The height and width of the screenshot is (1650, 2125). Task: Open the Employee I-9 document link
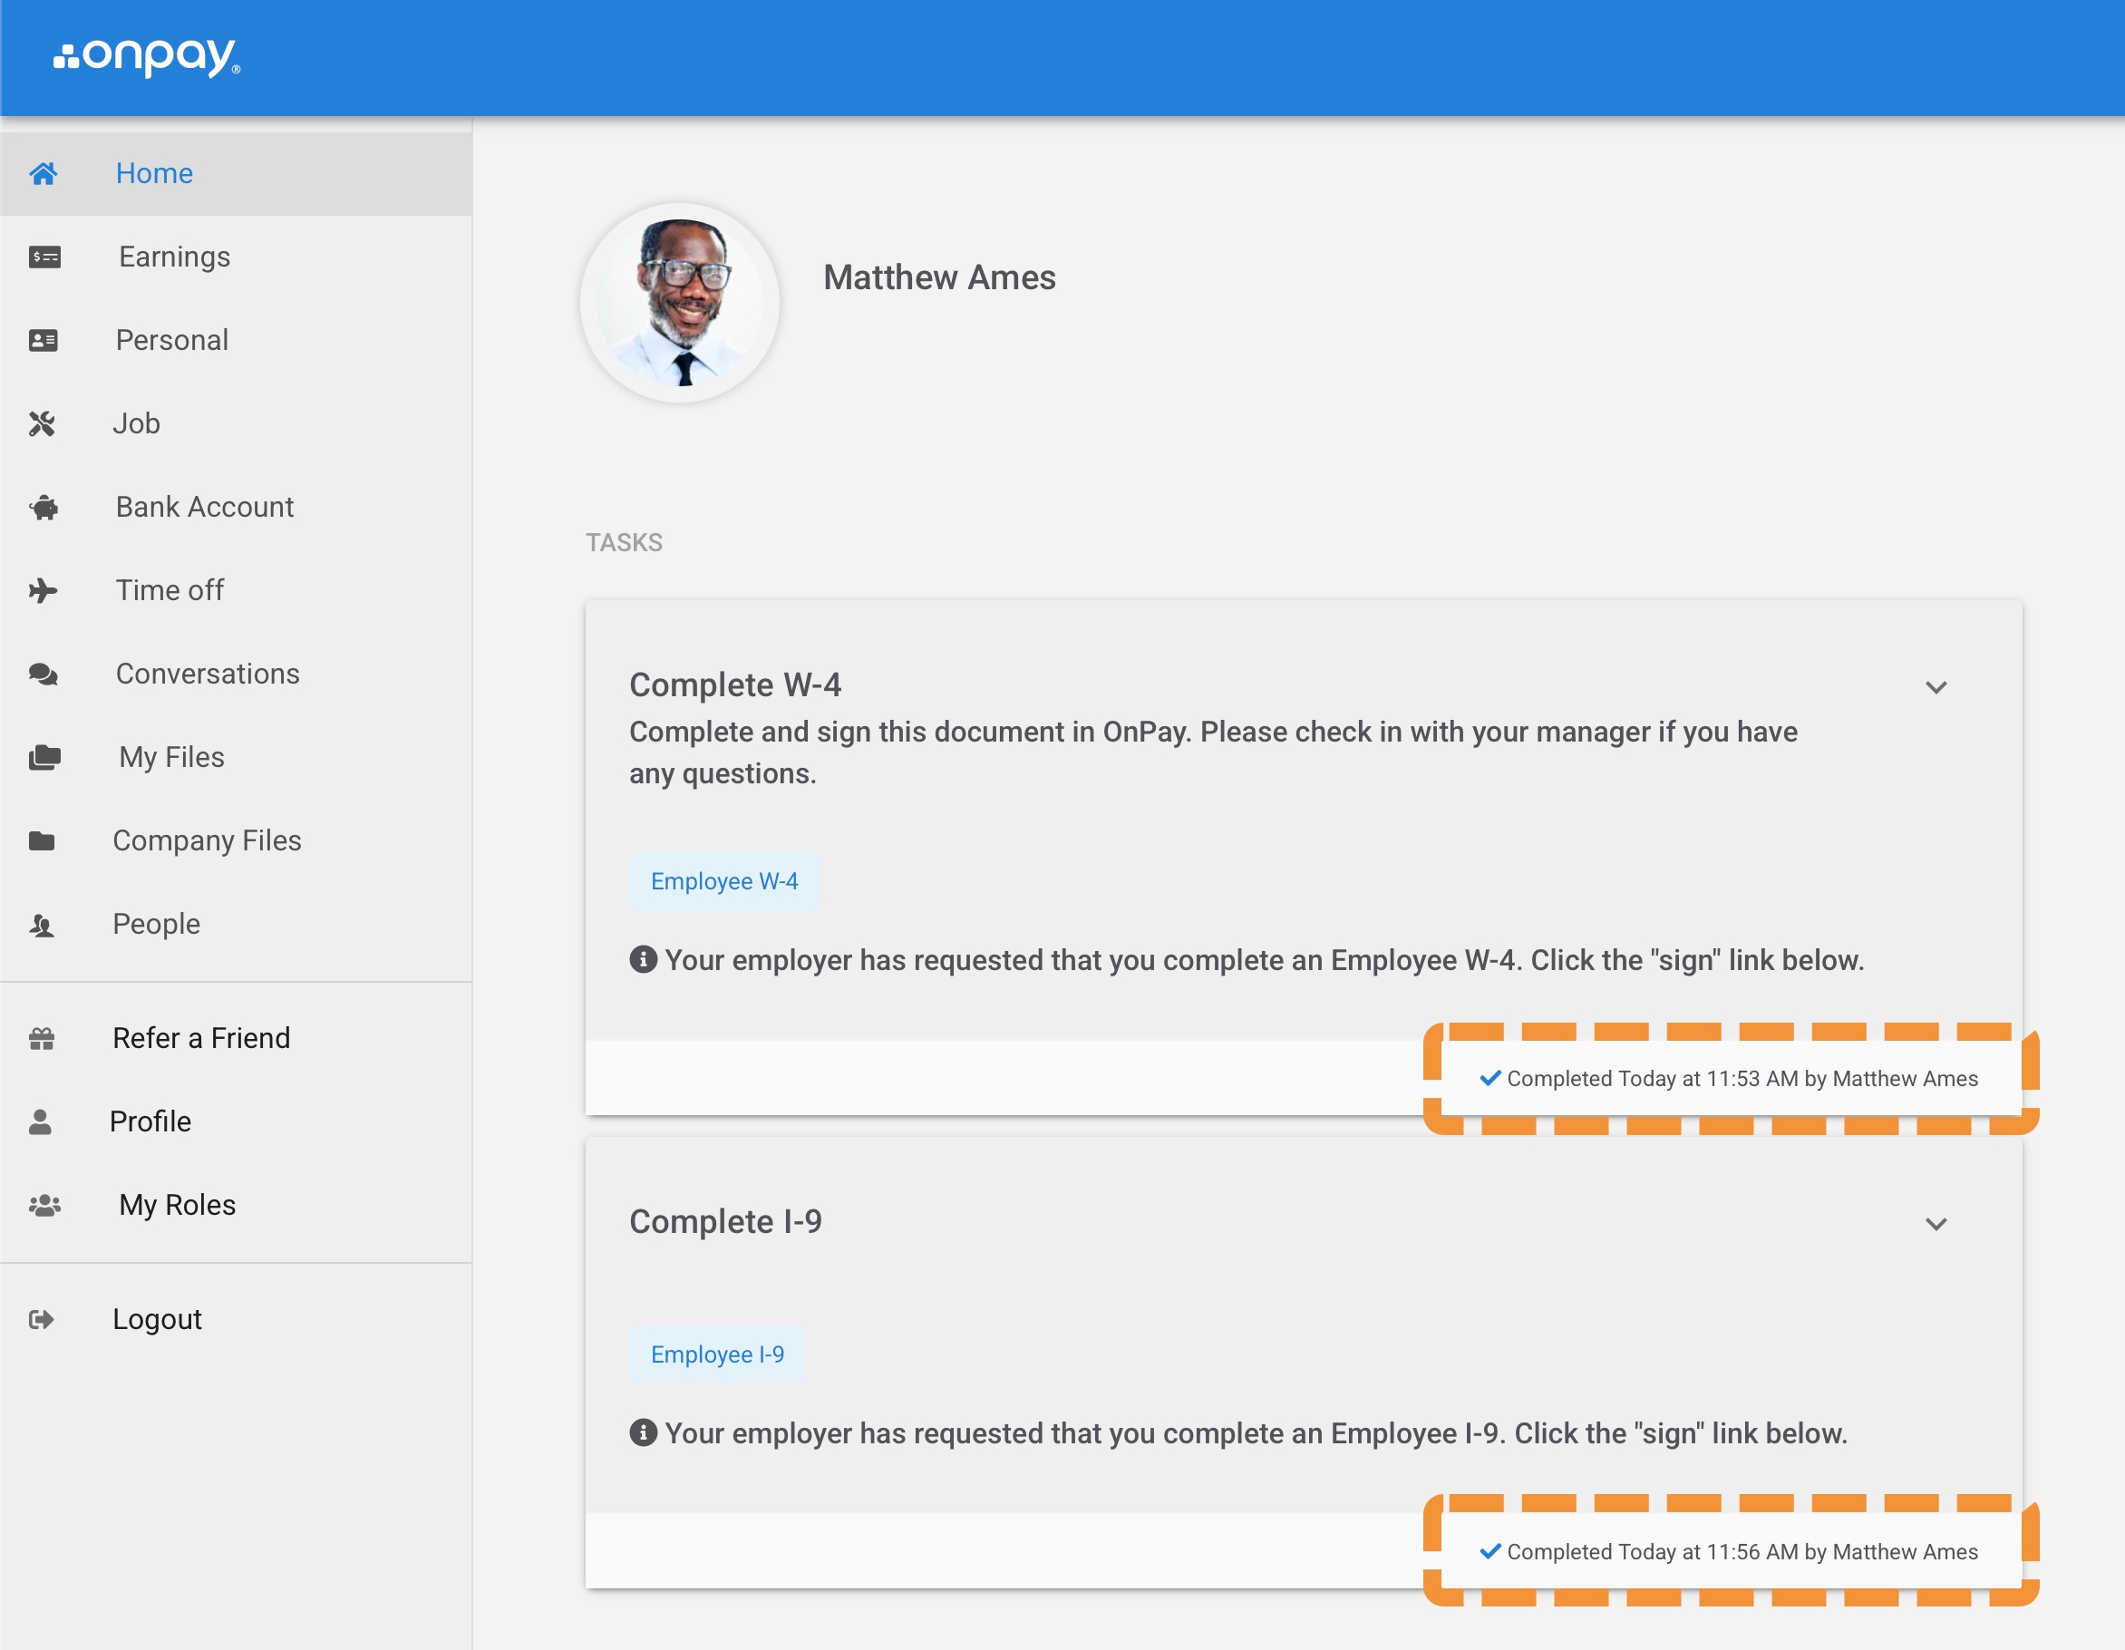click(x=717, y=1354)
